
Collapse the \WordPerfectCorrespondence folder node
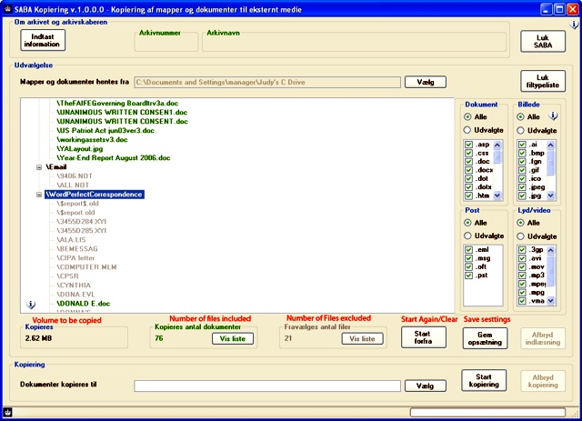(x=39, y=195)
